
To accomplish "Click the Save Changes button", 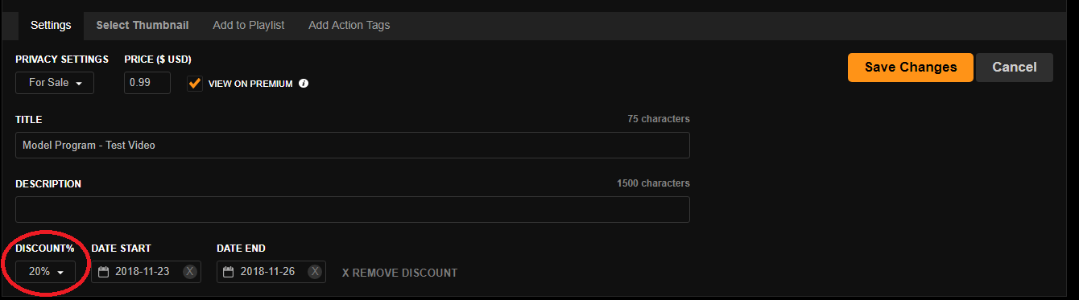I will (x=911, y=68).
